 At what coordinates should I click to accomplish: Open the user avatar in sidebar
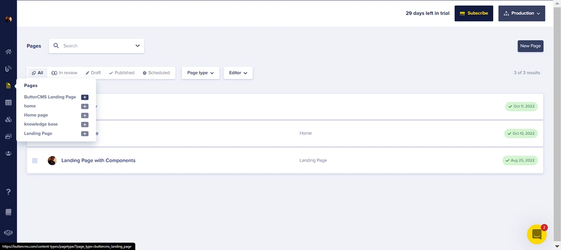click(x=8, y=19)
